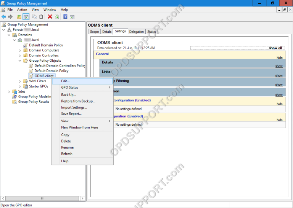Click the Copy toolbar icon
The height and width of the screenshot is (208, 293).
point(35,17)
